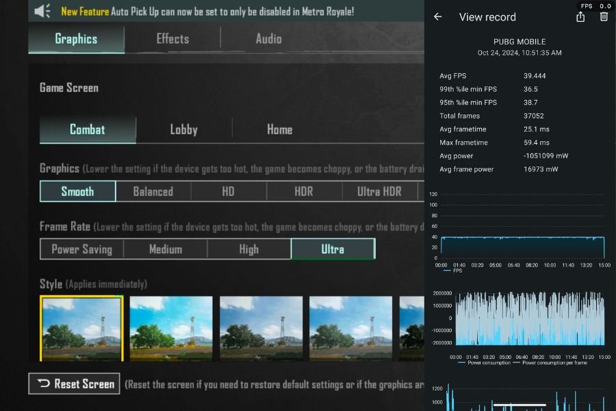
Task: Click the FPS counter overlay
Action: coord(595,6)
